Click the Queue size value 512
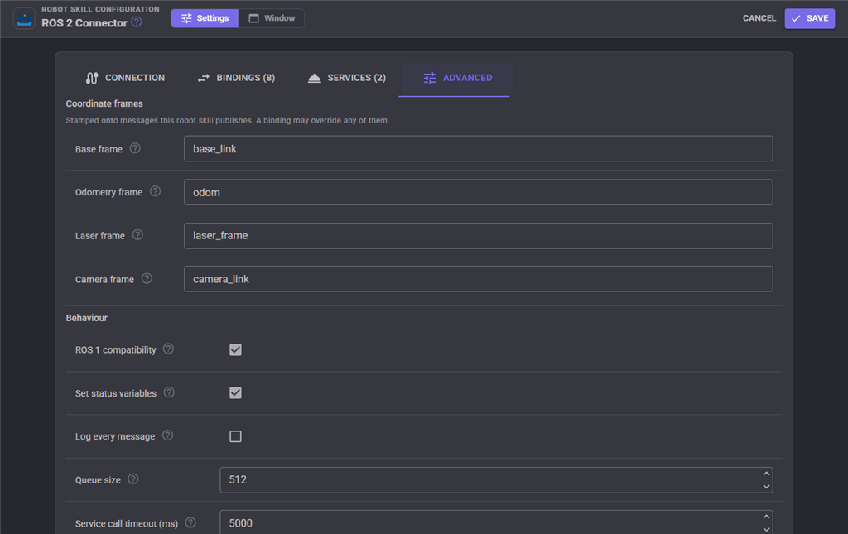848x534 pixels. (x=238, y=480)
